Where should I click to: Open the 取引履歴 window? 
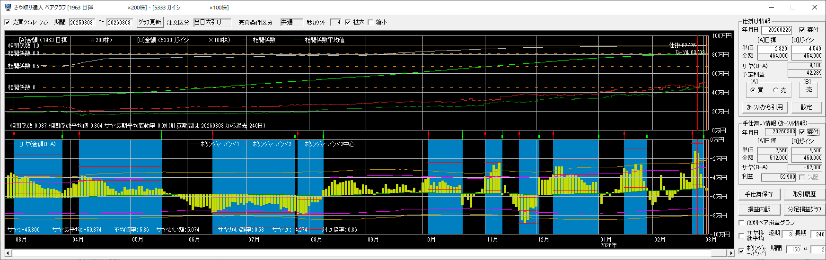tap(804, 194)
